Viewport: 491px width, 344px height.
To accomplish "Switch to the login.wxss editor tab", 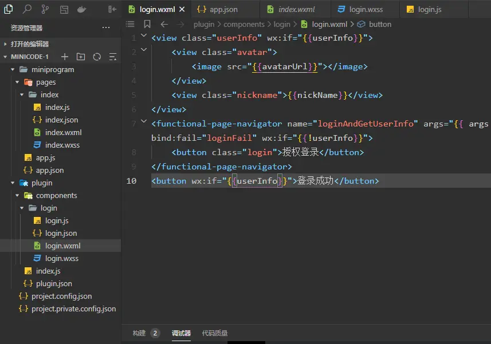I will tap(366, 10).
